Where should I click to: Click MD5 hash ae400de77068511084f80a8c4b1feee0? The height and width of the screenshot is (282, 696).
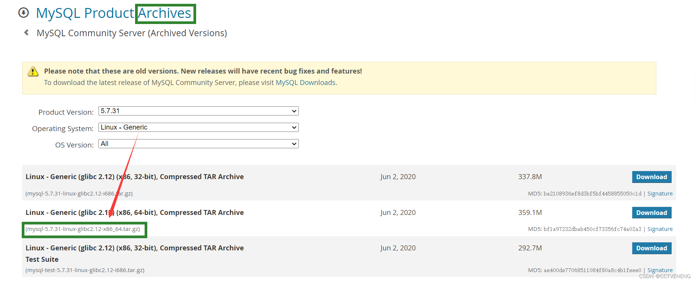coord(593,270)
